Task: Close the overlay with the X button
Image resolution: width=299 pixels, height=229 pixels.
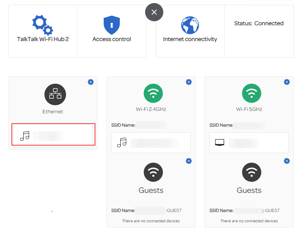Action: (x=154, y=12)
